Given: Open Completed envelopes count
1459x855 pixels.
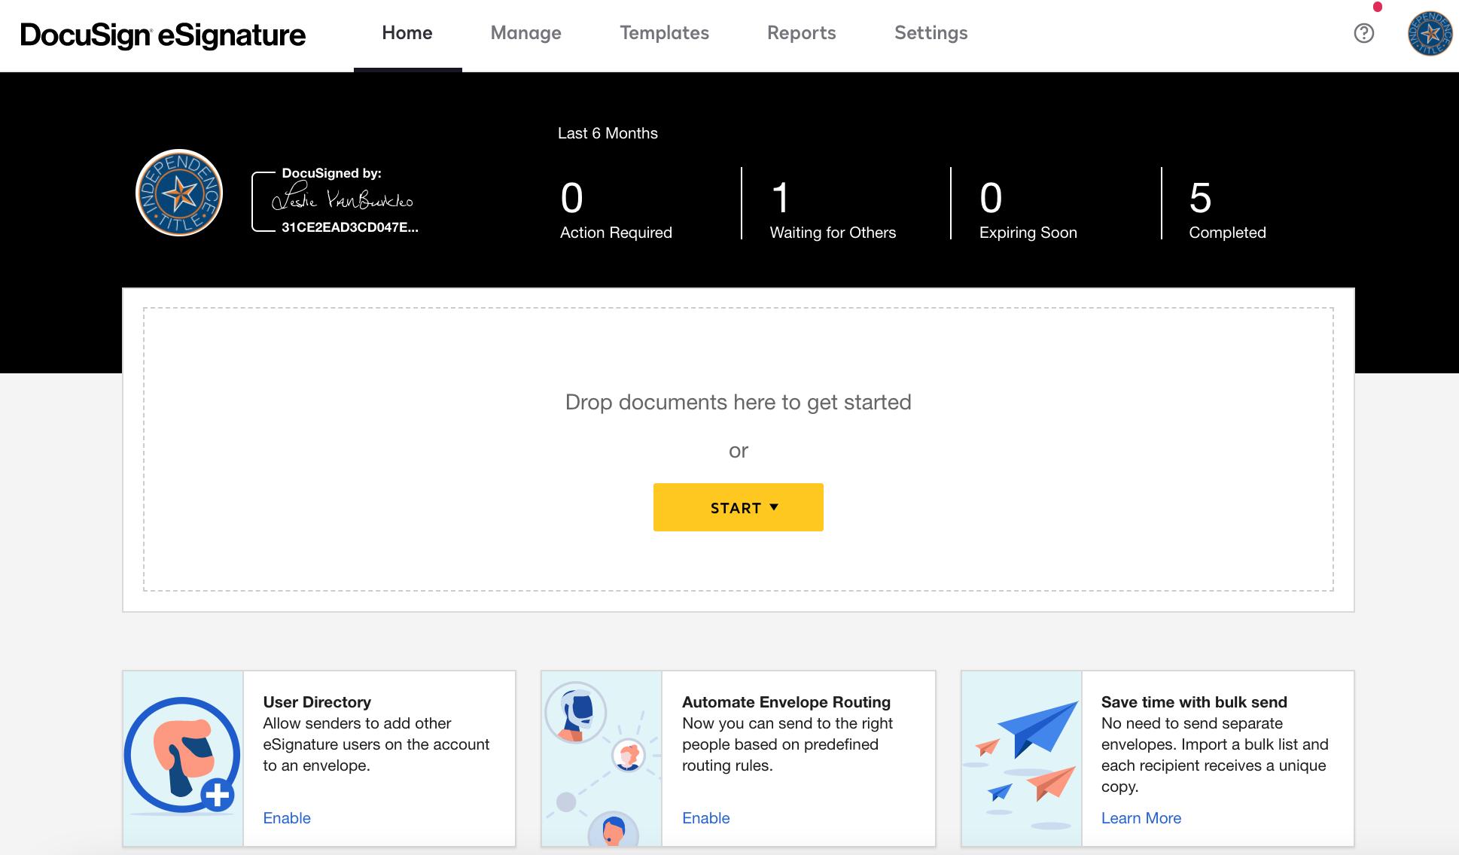Looking at the screenshot, I should tap(1226, 209).
